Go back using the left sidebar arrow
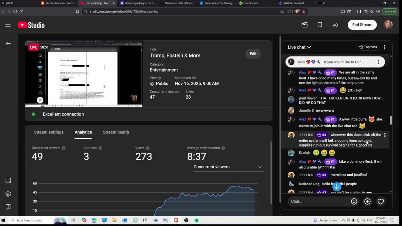 click(x=8, y=44)
